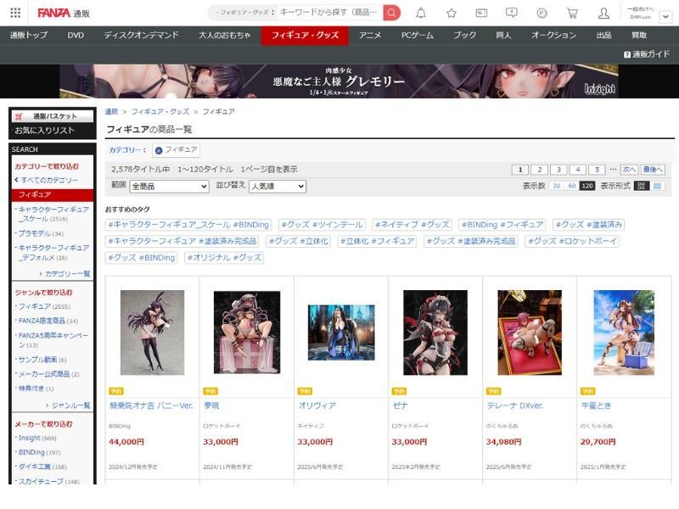The image size is (679, 509).
Task: Open the message speech-bubble icon
Action: [512, 13]
